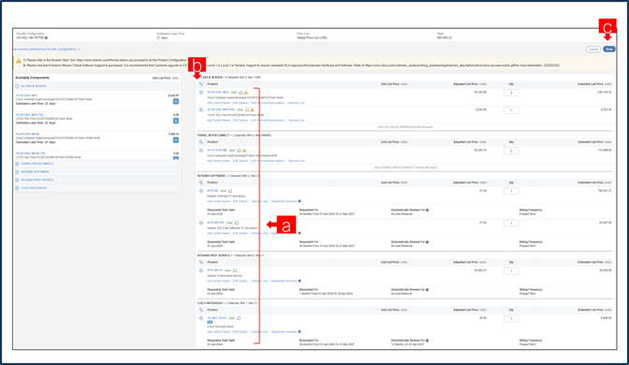Expand NUTANIX PROF SERVICE in Available Components

[17, 180]
